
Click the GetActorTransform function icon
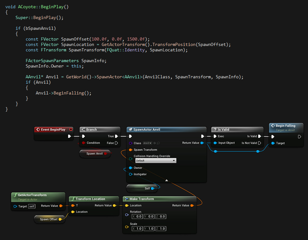pyautogui.click(x=15, y=195)
